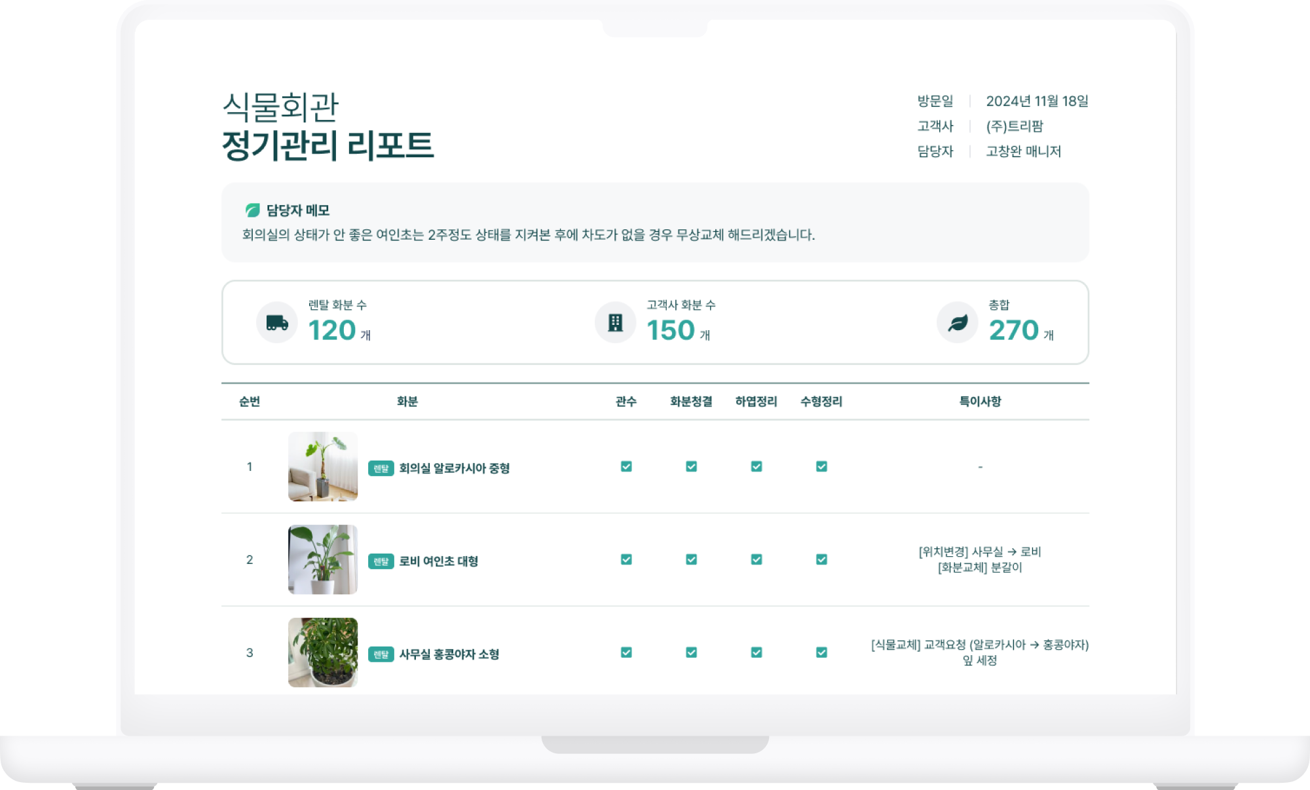
Task: Toggle 수형정리 checkbox for 사무실 홍콩야자 소형
Action: pyautogui.click(x=821, y=652)
